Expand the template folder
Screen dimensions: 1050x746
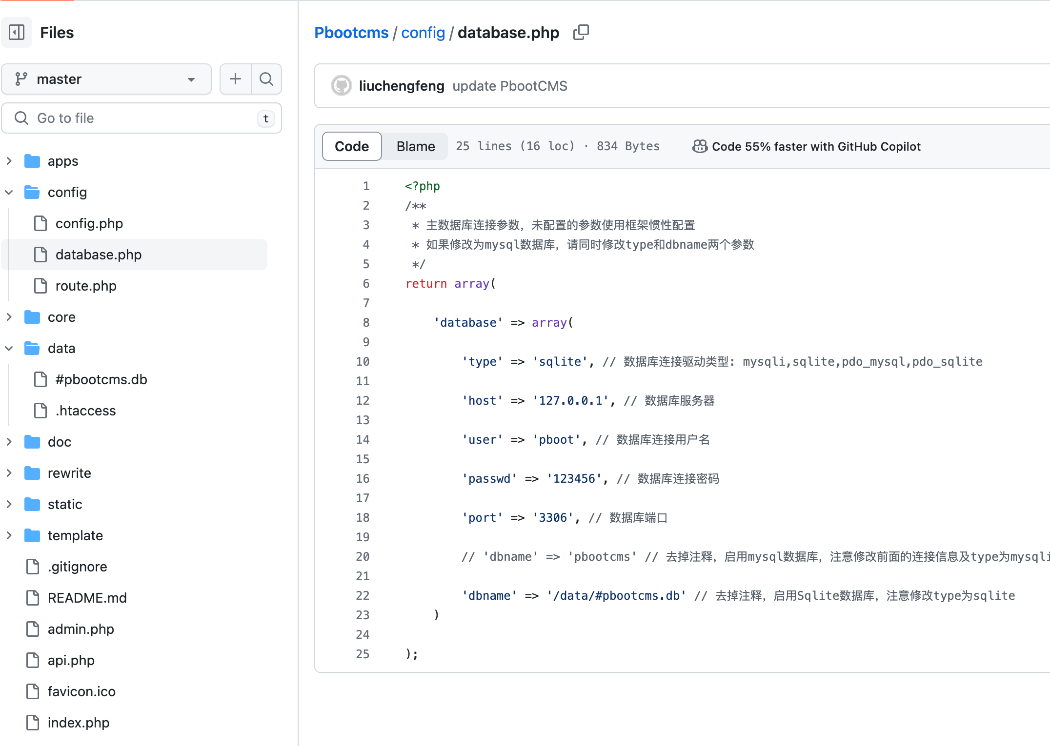[x=9, y=535]
